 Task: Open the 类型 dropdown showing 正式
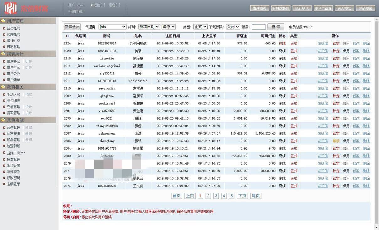point(200,27)
